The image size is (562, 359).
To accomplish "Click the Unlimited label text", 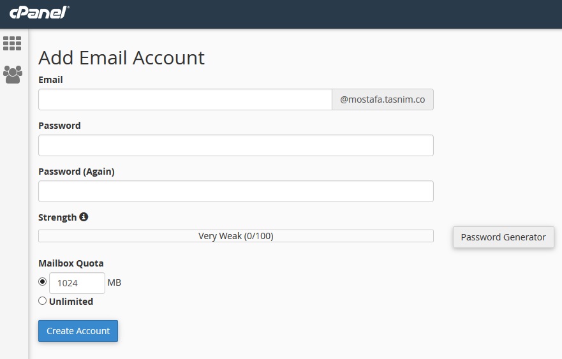I will point(71,302).
